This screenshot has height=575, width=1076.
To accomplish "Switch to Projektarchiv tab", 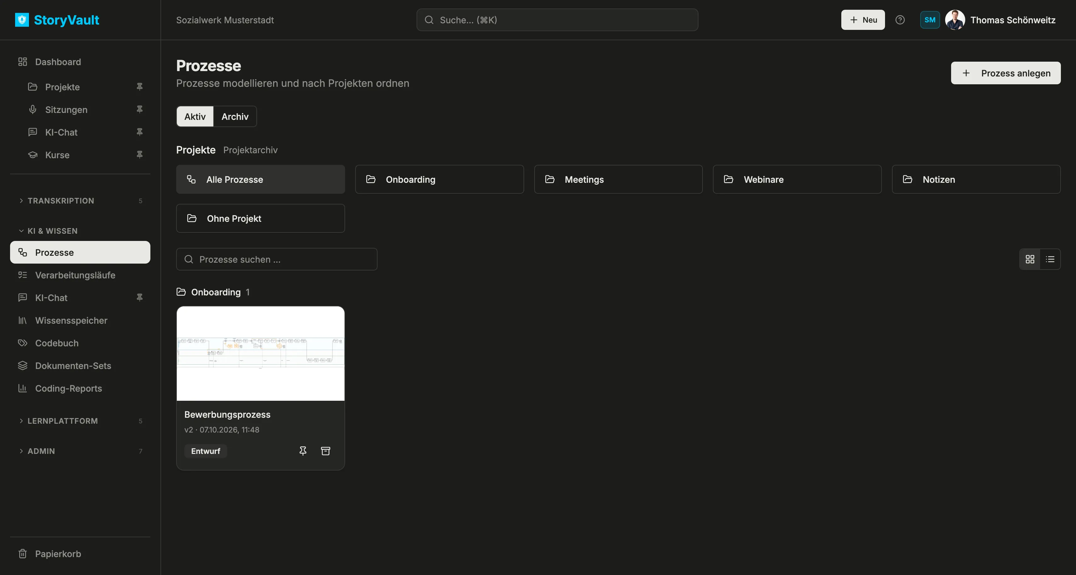I will [250, 150].
